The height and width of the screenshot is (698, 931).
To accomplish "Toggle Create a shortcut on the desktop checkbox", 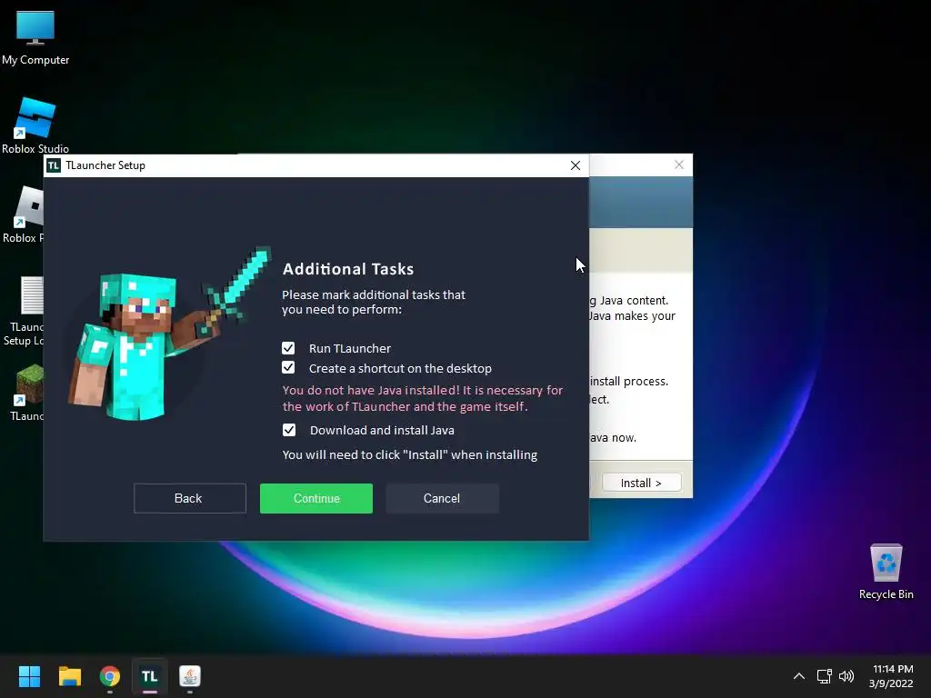I will (x=288, y=367).
